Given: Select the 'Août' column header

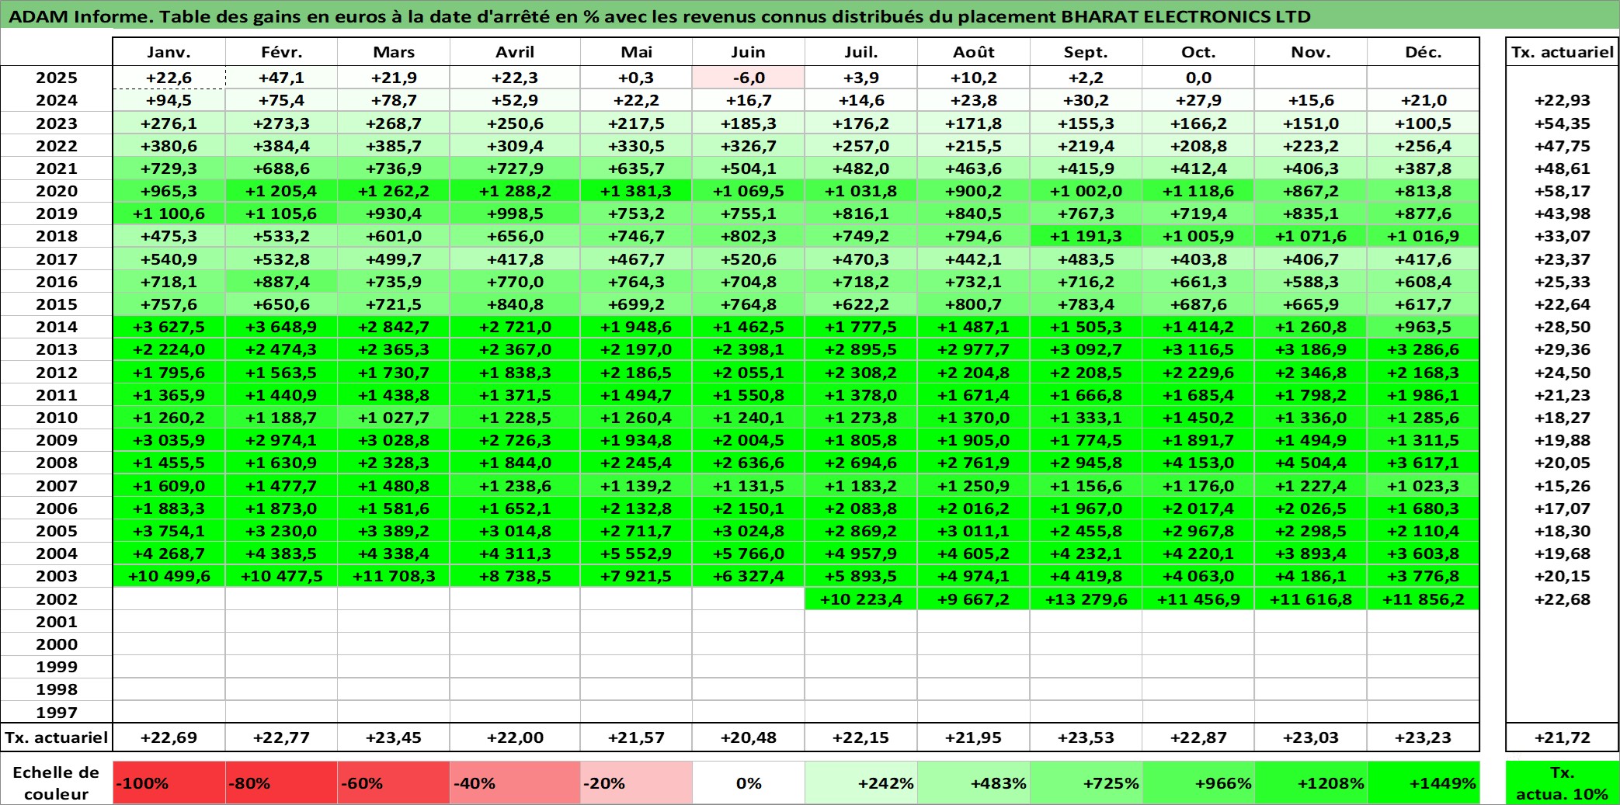Looking at the screenshot, I should click(x=974, y=52).
